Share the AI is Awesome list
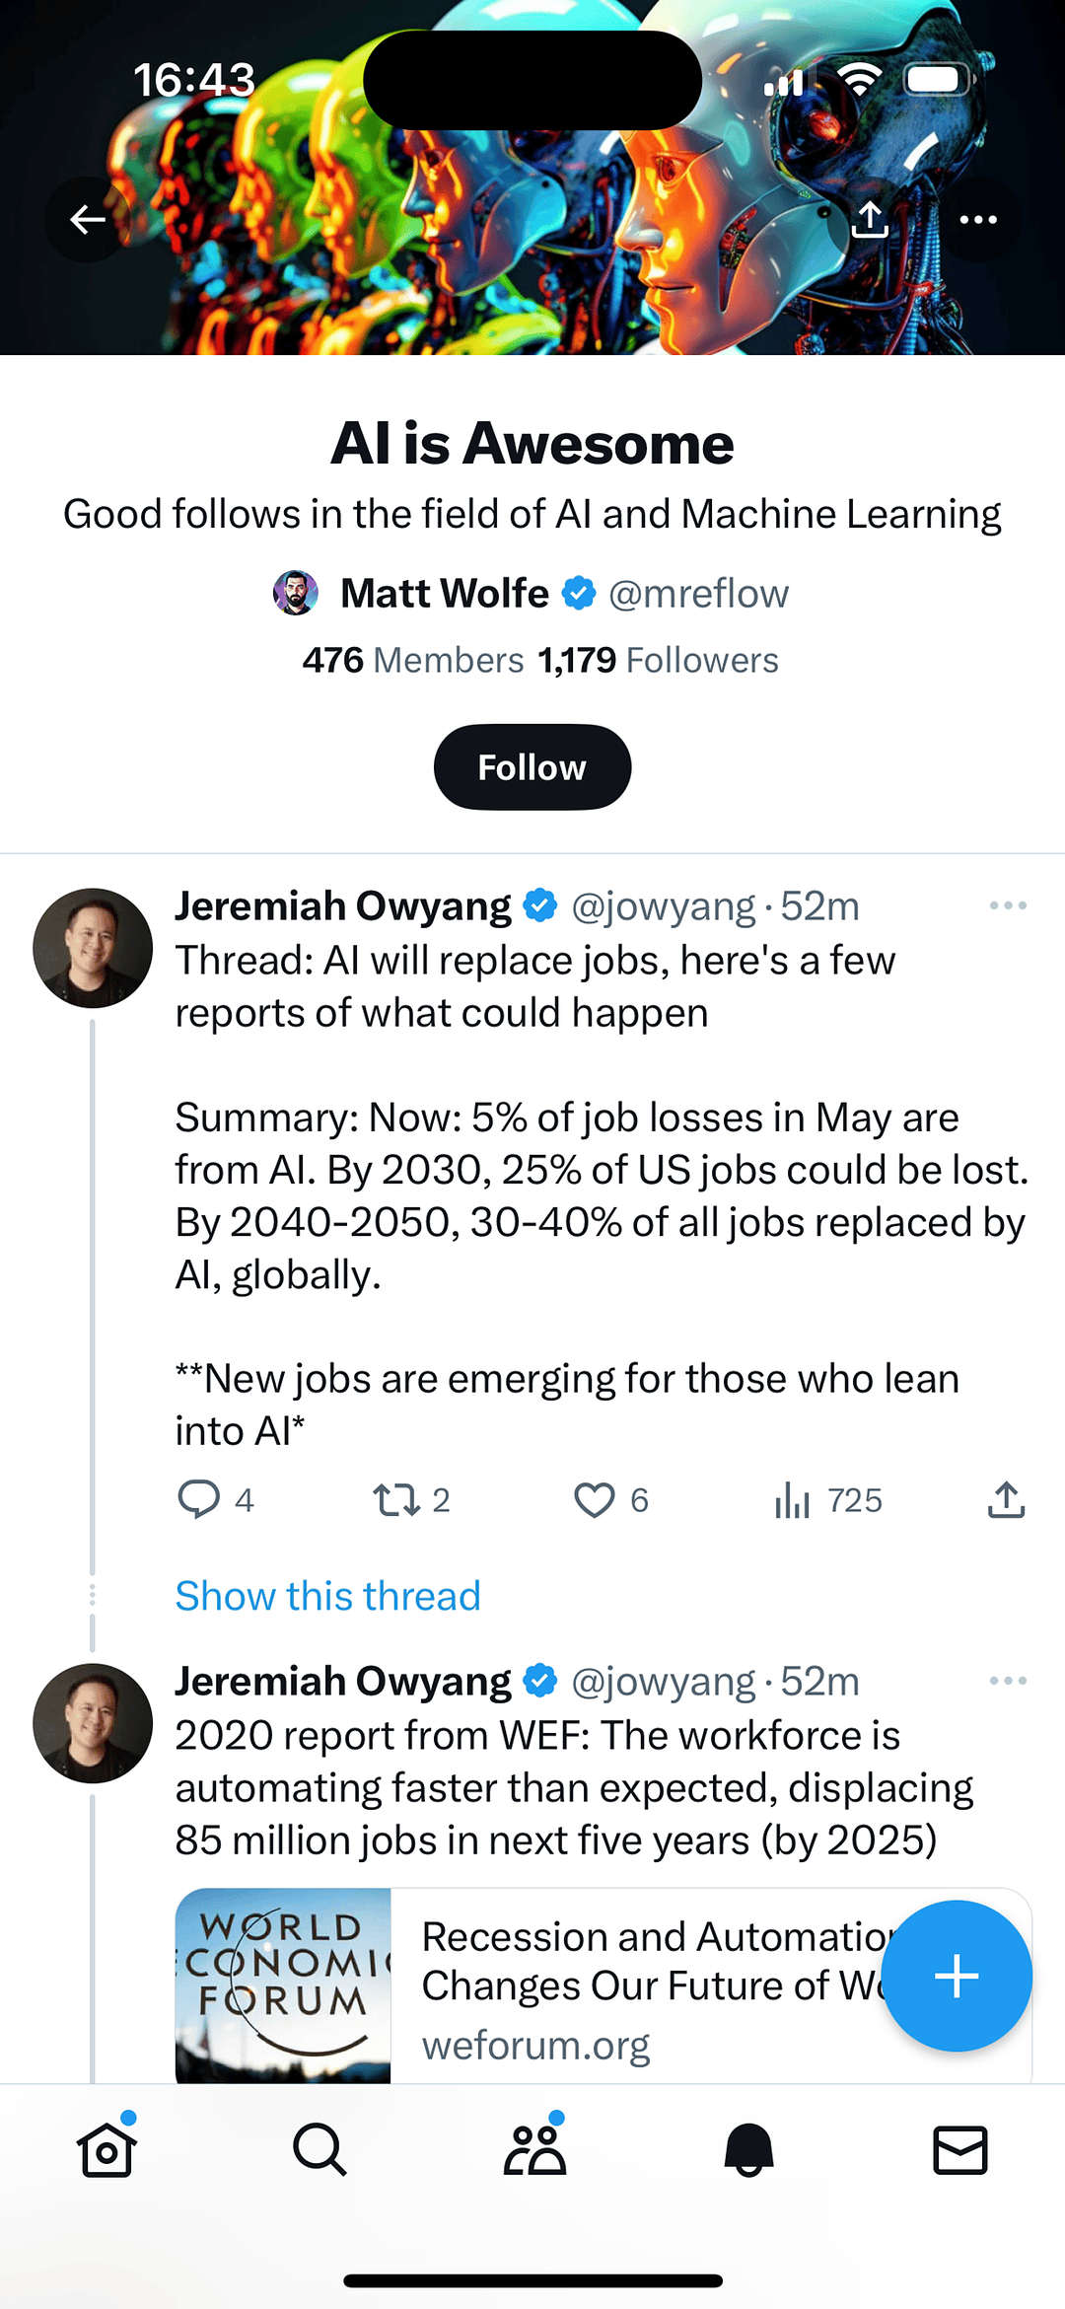This screenshot has height=2309, width=1065. click(870, 219)
